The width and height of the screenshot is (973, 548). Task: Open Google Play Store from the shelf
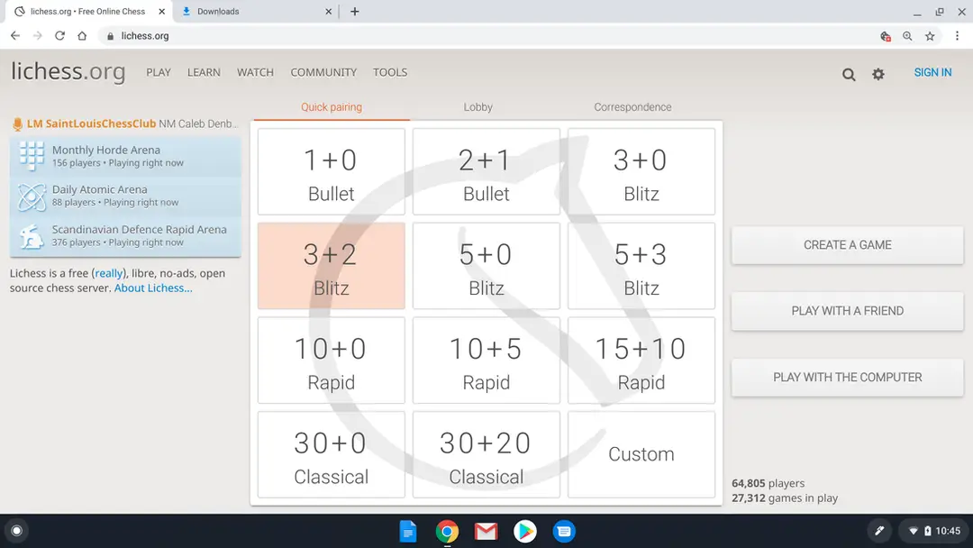(x=525, y=531)
